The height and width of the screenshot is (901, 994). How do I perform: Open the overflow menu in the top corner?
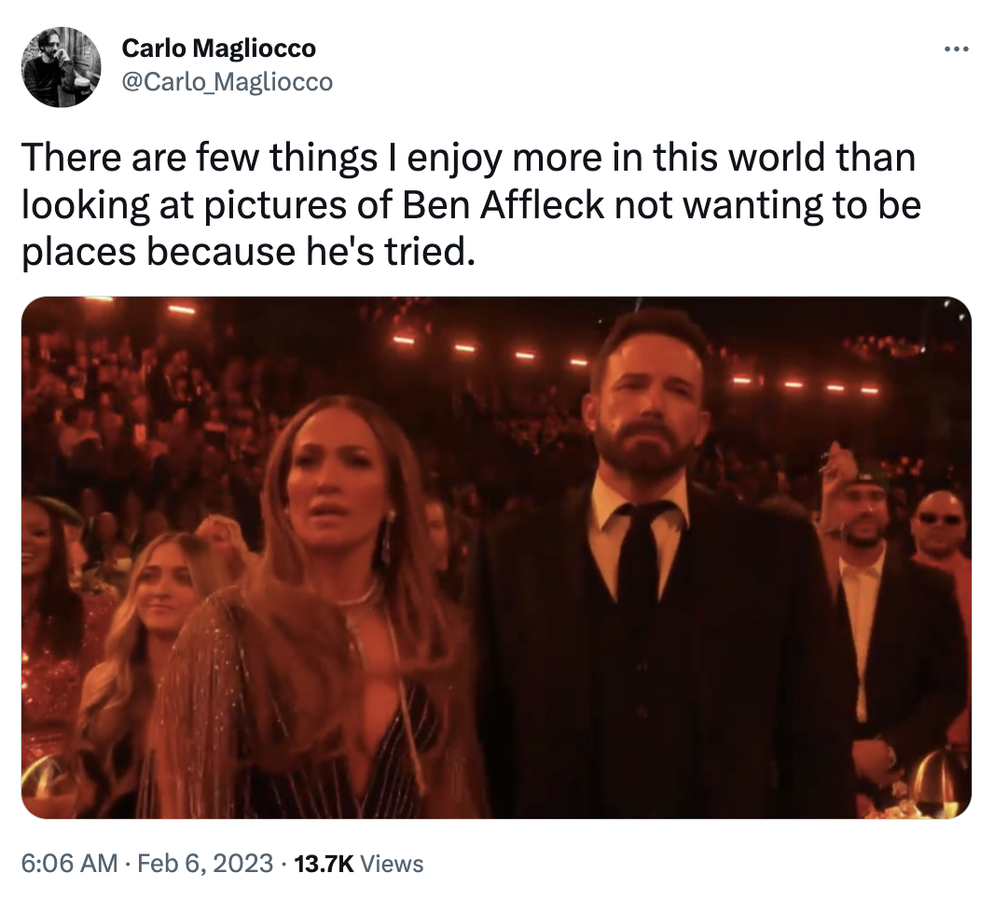pyautogui.click(x=958, y=49)
